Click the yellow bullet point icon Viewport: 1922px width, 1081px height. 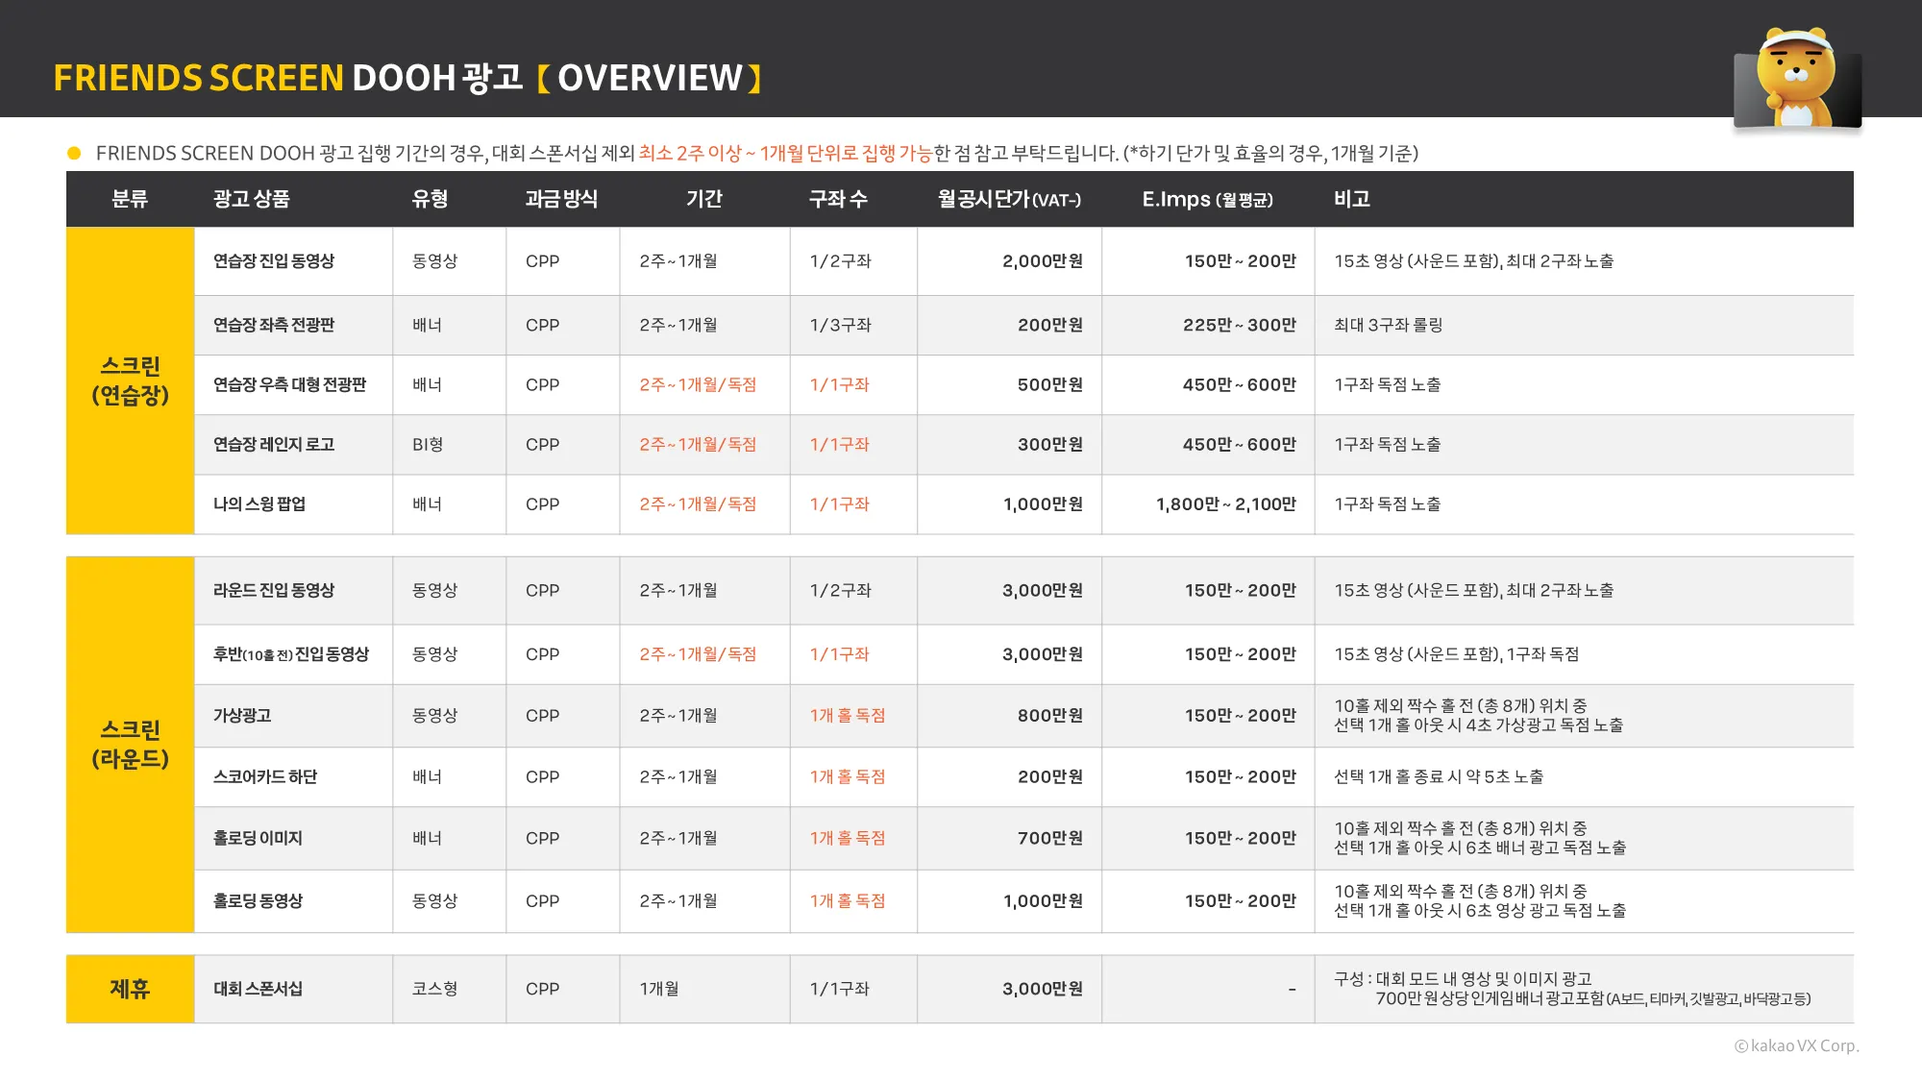click(74, 154)
